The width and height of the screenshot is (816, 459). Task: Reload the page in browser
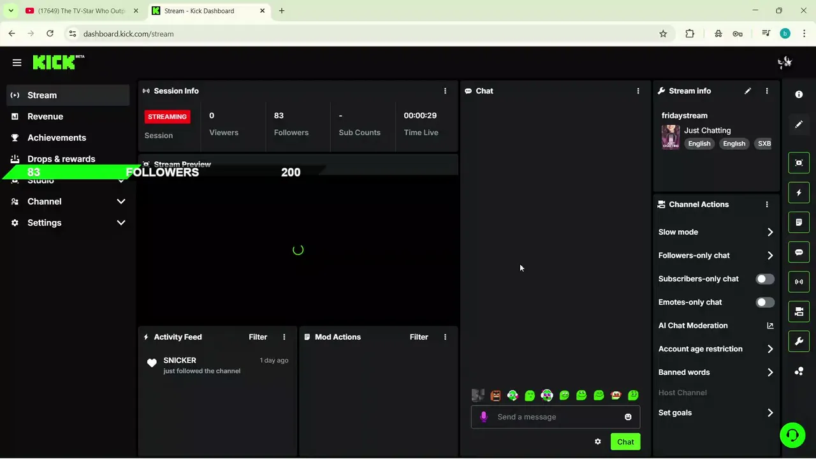click(x=50, y=34)
